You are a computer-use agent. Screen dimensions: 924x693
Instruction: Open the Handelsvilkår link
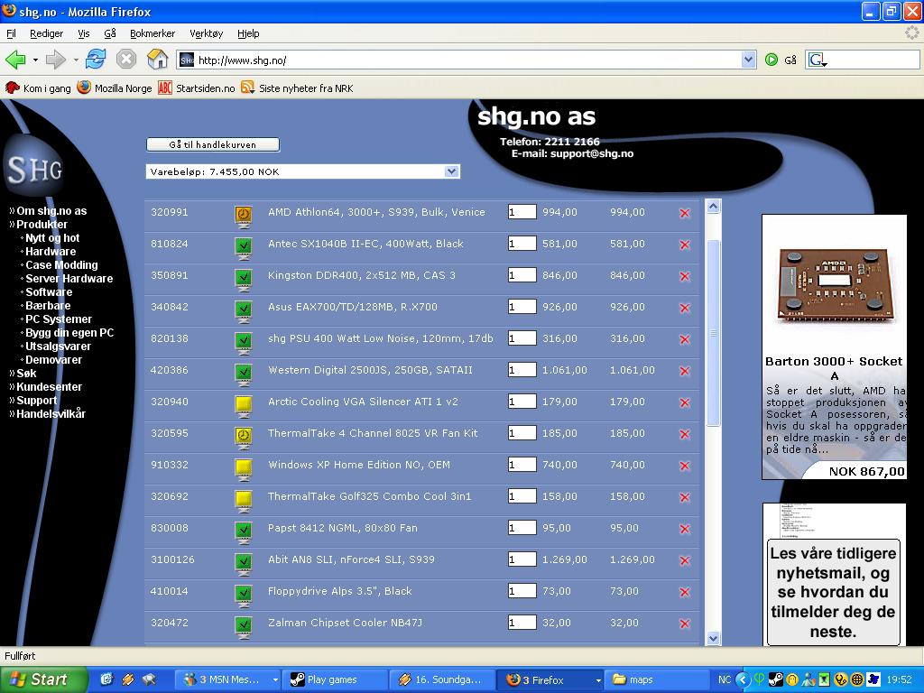[x=51, y=414]
